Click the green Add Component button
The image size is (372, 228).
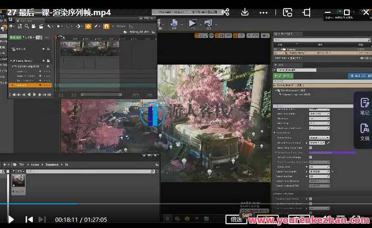(284, 76)
